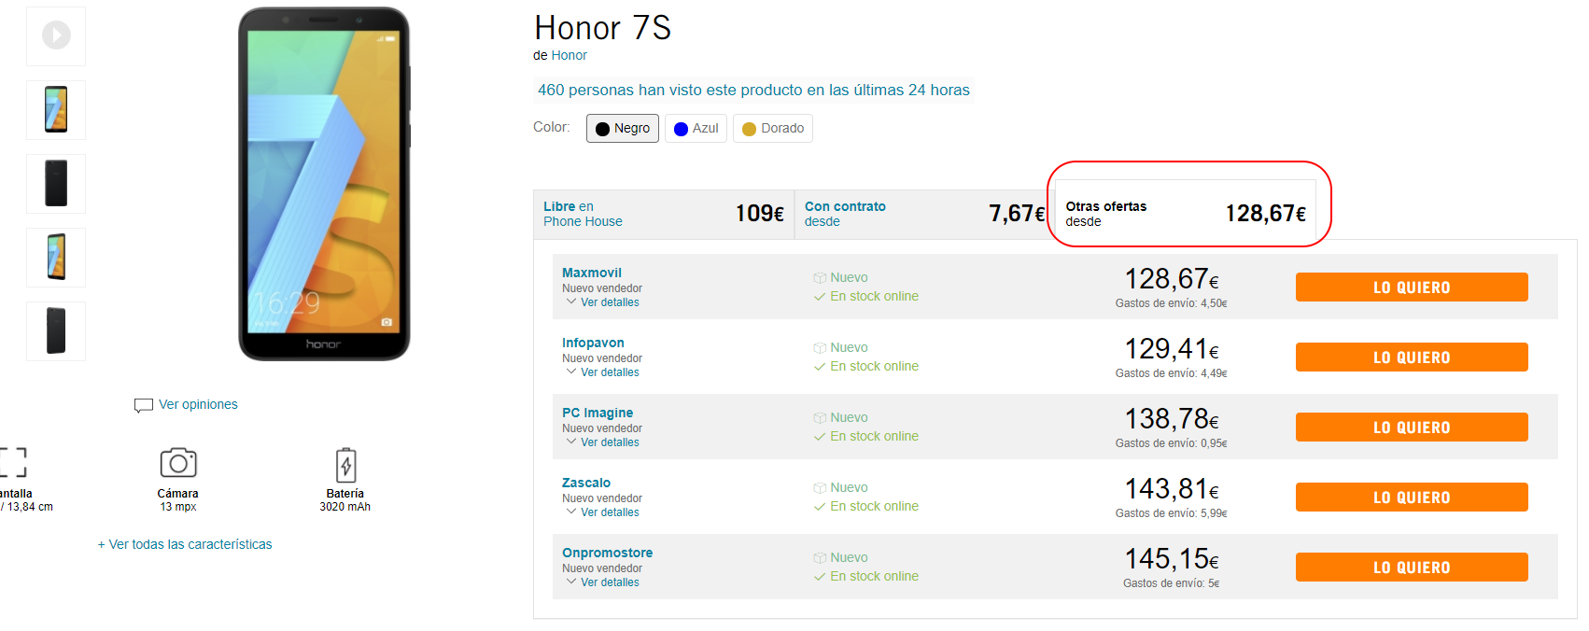The image size is (1589, 631).
Task: Click the main Honor 7S product image
Action: [324, 184]
